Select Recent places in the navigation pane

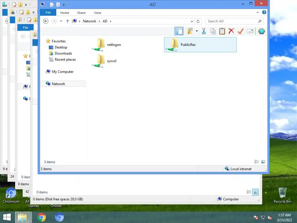tap(65, 60)
